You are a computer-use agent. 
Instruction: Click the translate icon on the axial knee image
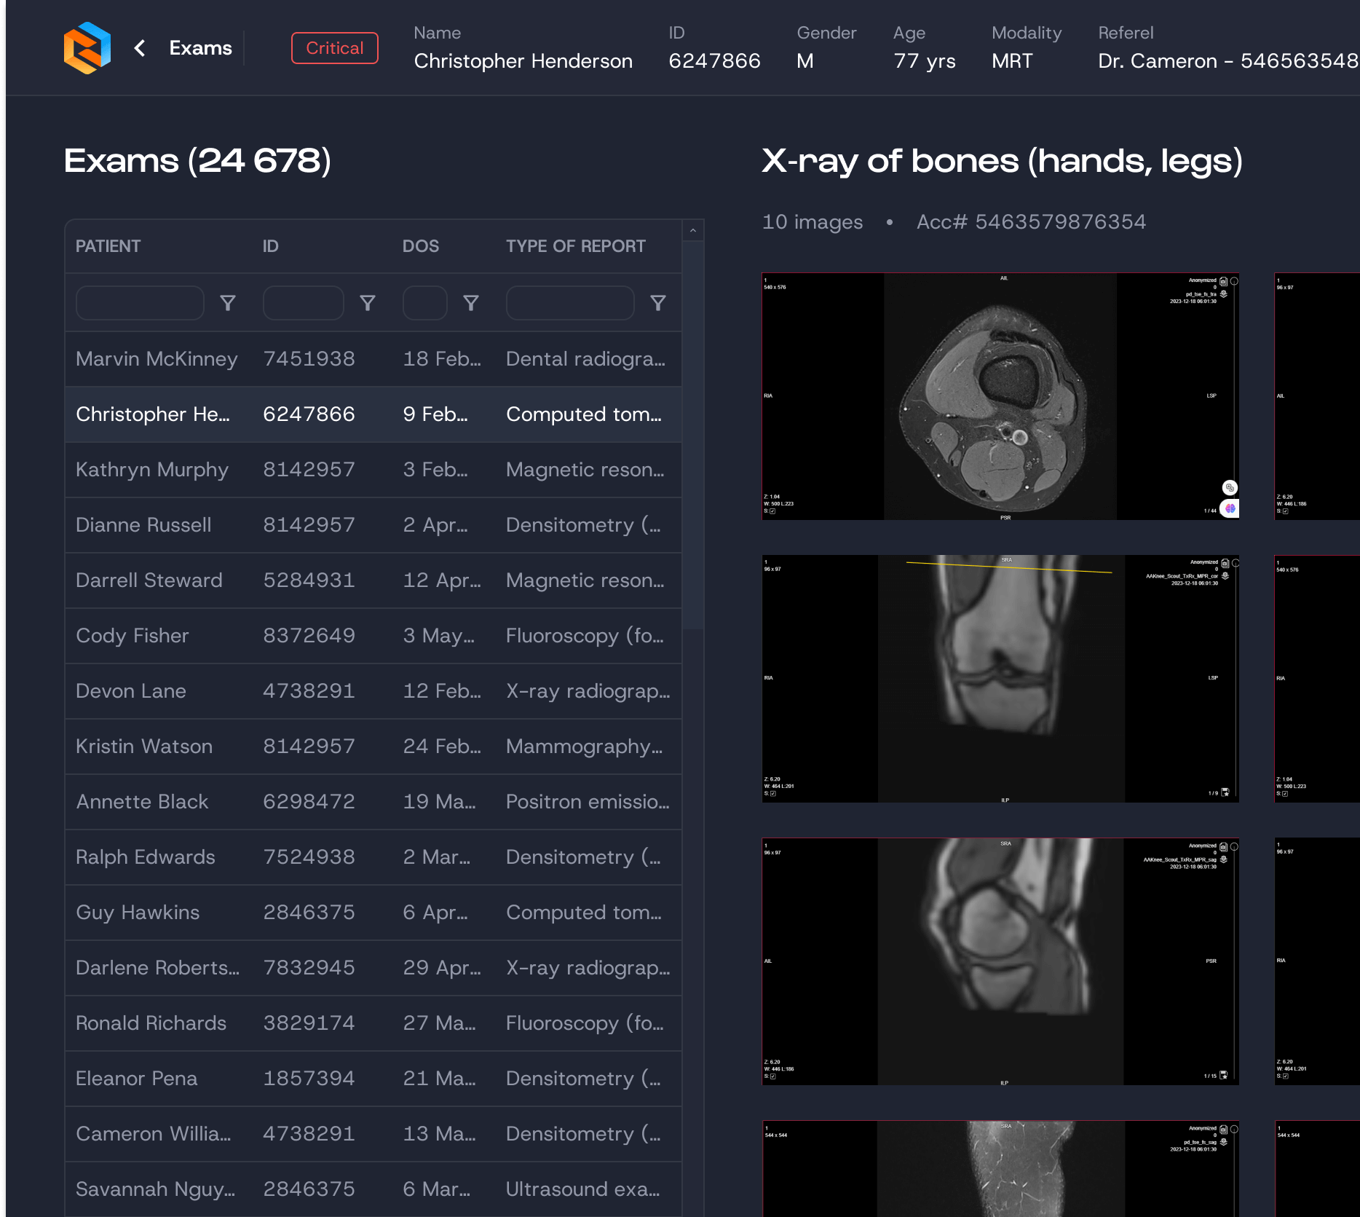coord(1230,487)
